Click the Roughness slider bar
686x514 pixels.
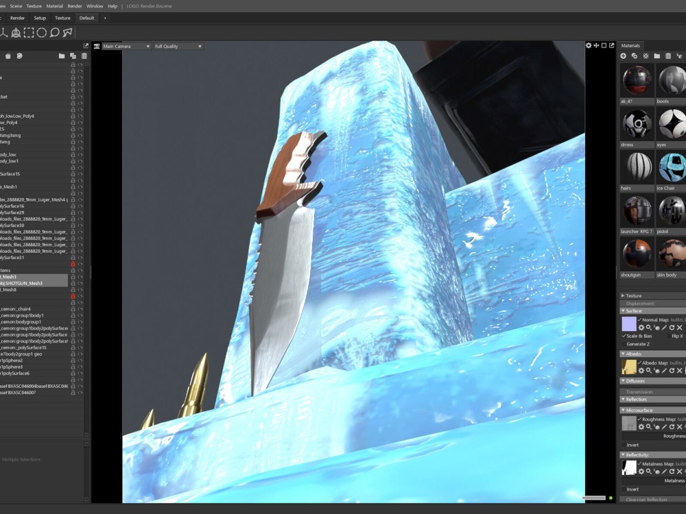pos(654,436)
